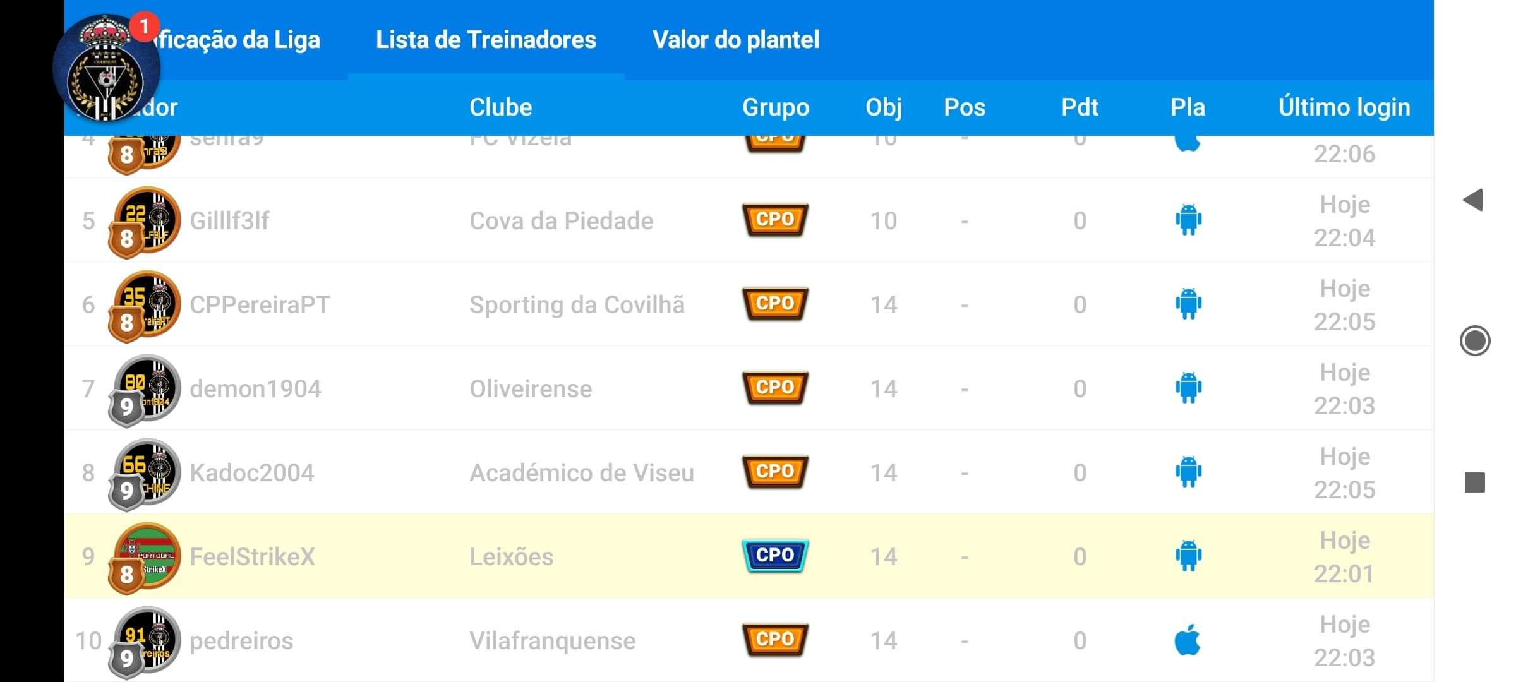Tap the blue CPO badge for Leixões
Screen dimensions: 1516x682
[x=775, y=556]
